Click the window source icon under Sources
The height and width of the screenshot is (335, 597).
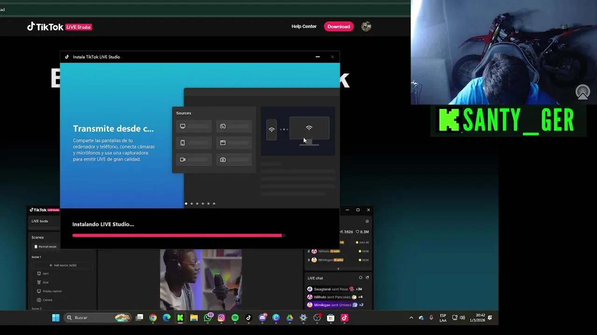[223, 143]
